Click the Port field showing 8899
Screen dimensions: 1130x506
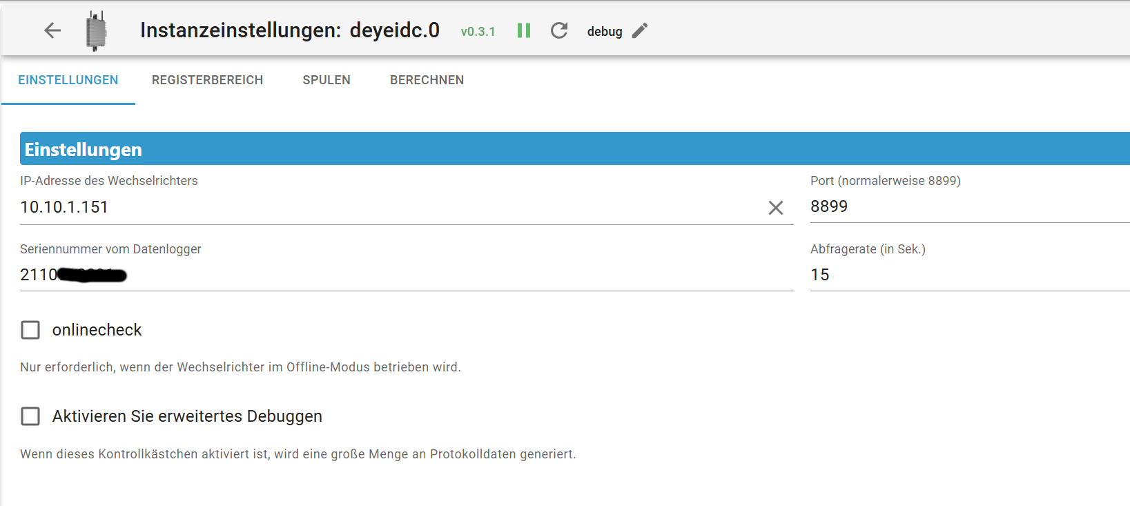click(970, 206)
